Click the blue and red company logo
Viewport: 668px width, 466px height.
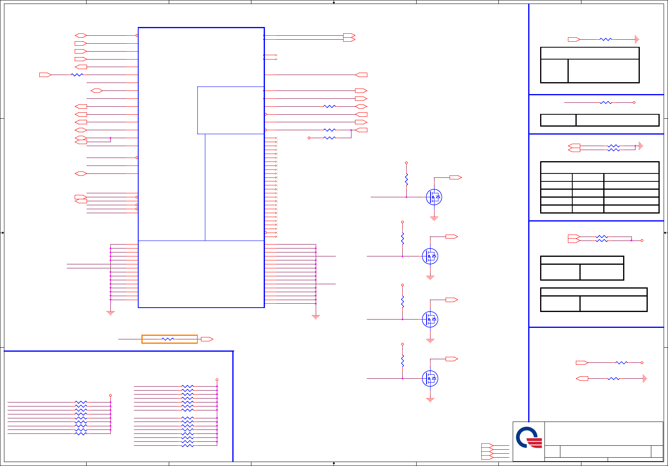(529, 437)
